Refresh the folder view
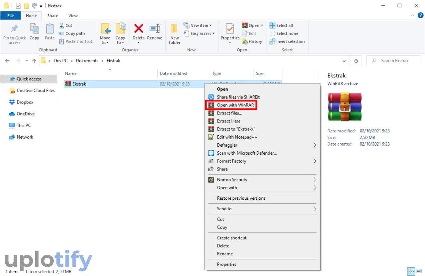The height and width of the screenshot is (276, 425). (x=356, y=61)
